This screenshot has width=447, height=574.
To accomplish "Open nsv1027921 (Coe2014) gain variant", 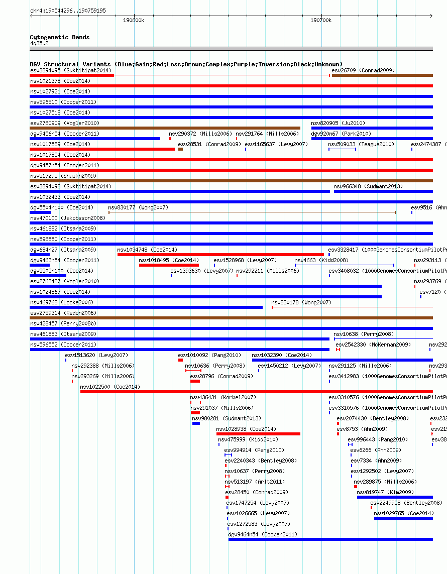I will pos(232,96).
